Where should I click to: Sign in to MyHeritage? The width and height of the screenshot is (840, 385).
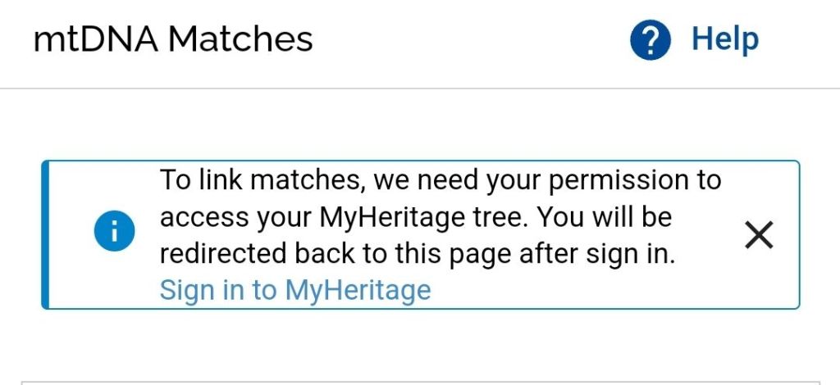[294, 290]
